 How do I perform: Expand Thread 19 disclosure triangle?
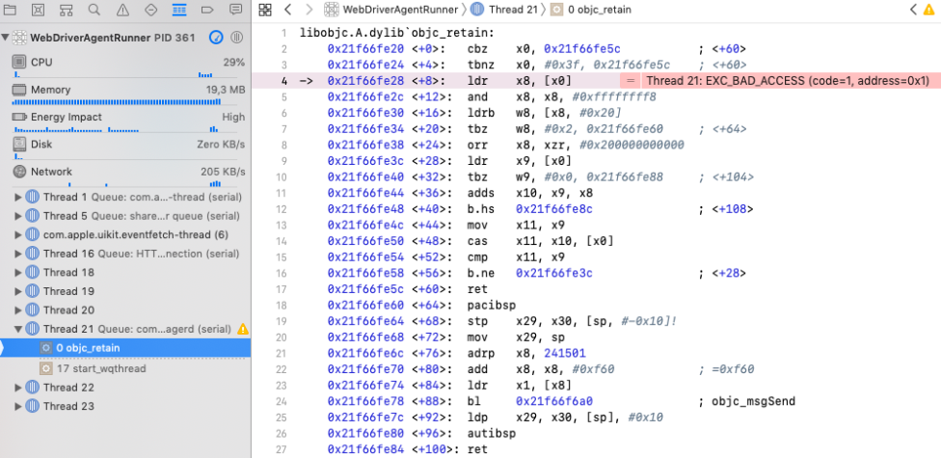[18, 291]
